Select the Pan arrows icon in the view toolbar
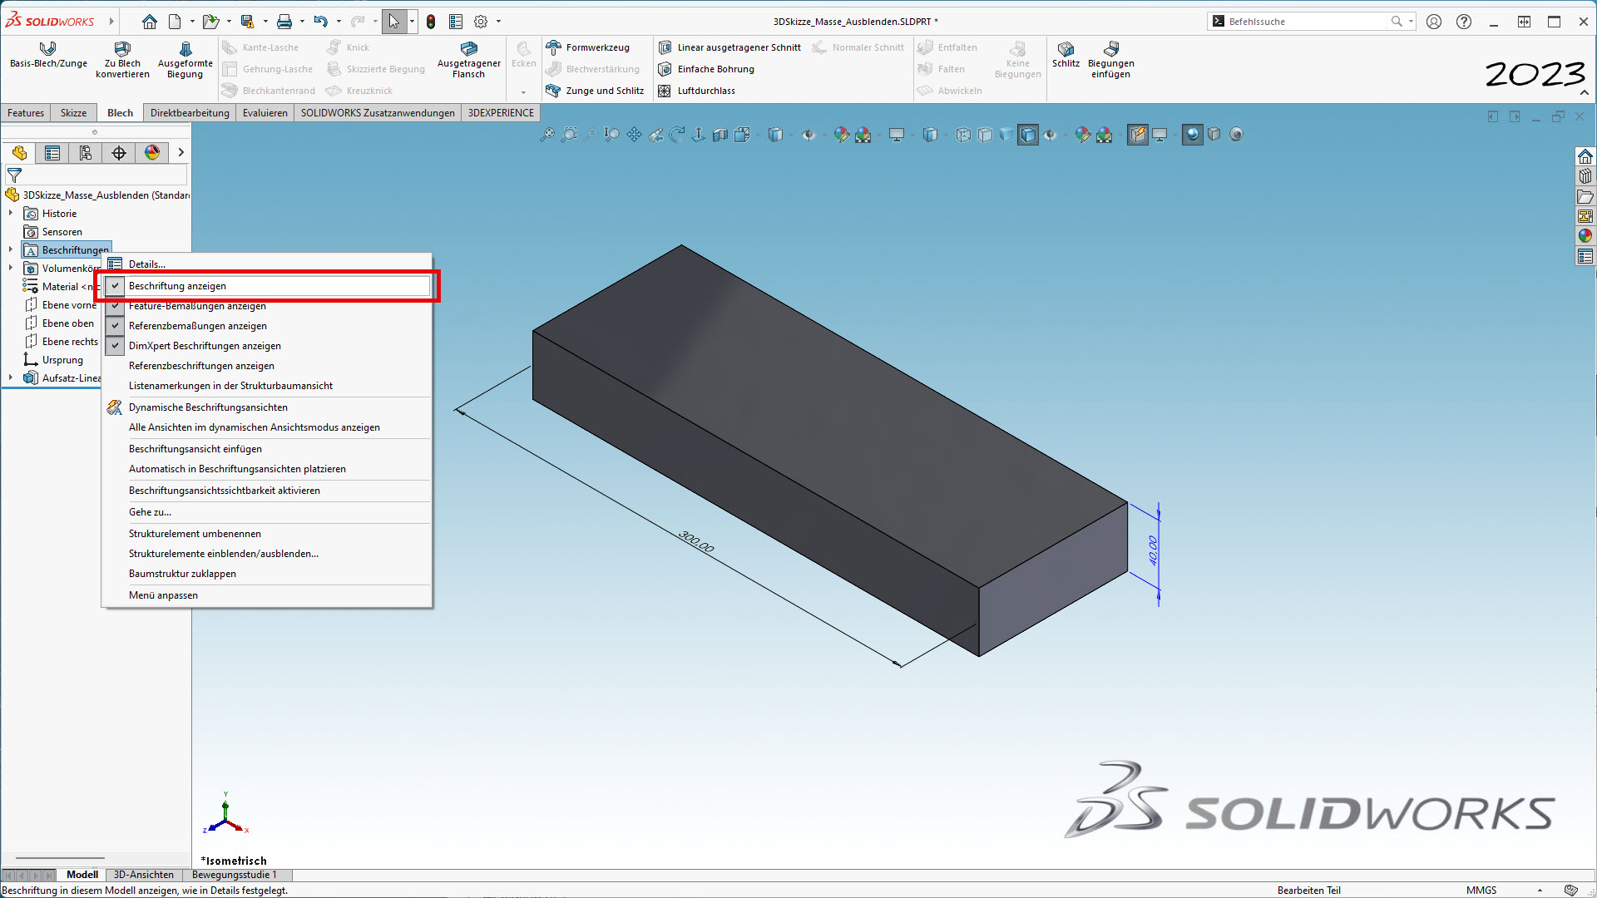This screenshot has height=898, width=1597. 634,135
